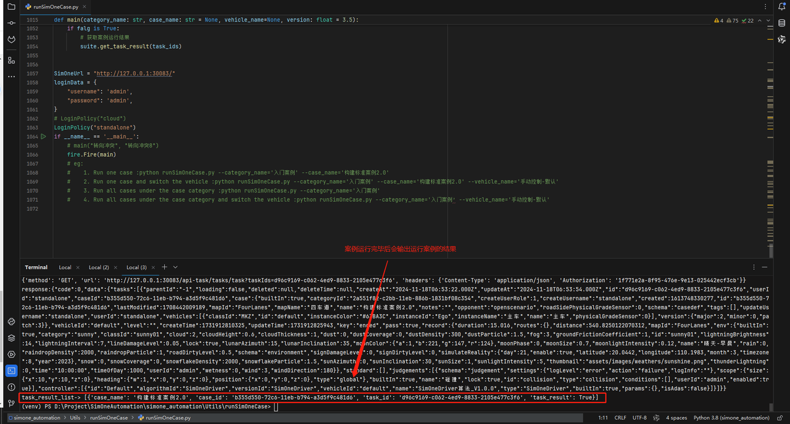Click the task_result_list output line in terminal
This screenshot has height=424, width=790.
309,398
